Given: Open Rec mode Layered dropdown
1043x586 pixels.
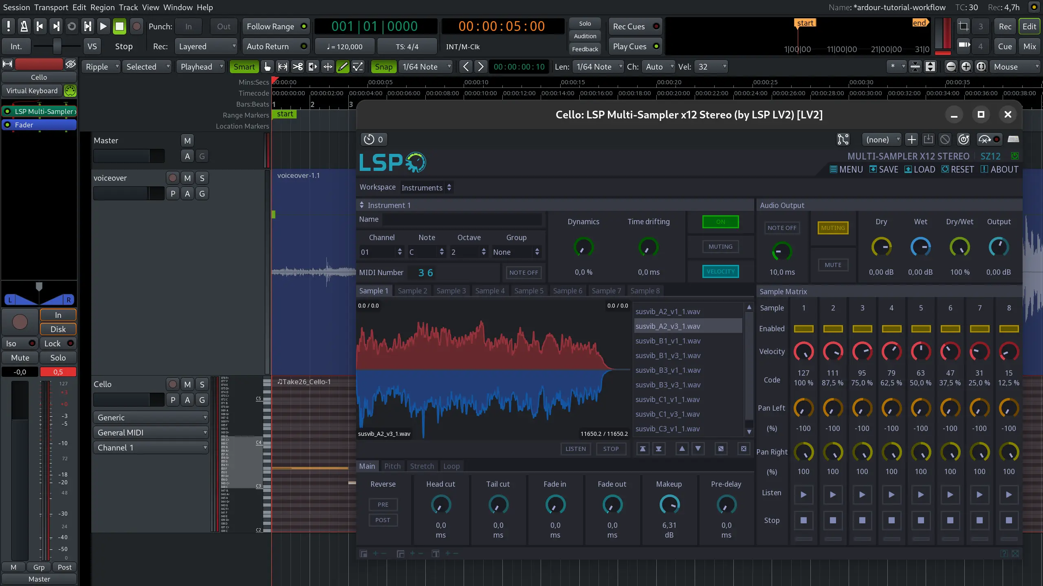Looking at the screenshot, I should [206, 46].
